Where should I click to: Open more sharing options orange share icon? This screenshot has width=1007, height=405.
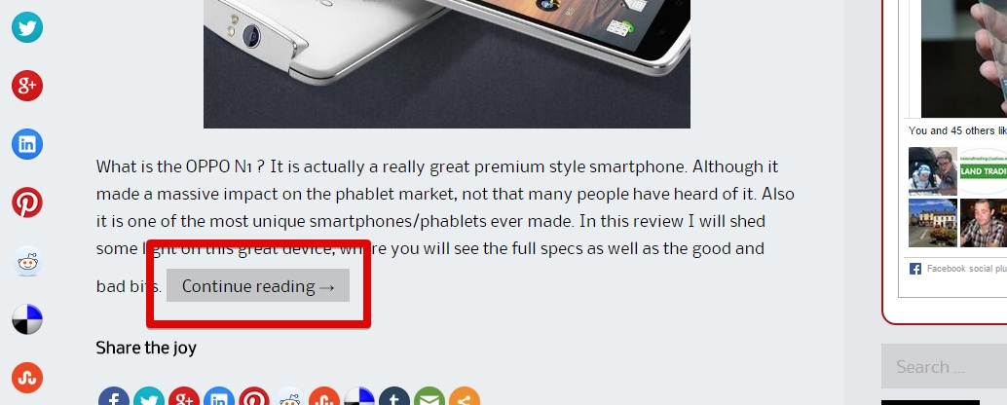(x=465, y=396)
